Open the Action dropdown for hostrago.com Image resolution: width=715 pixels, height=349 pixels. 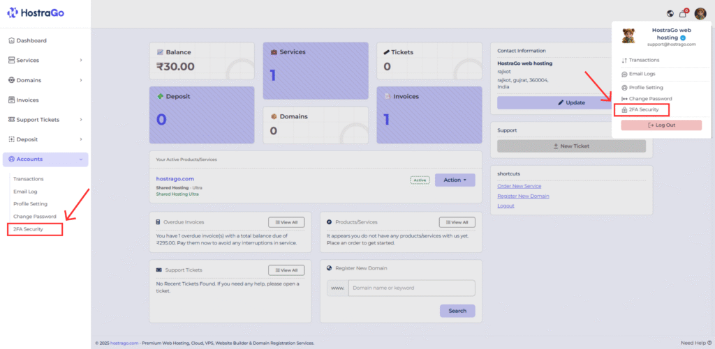click(x=455, y=180)
